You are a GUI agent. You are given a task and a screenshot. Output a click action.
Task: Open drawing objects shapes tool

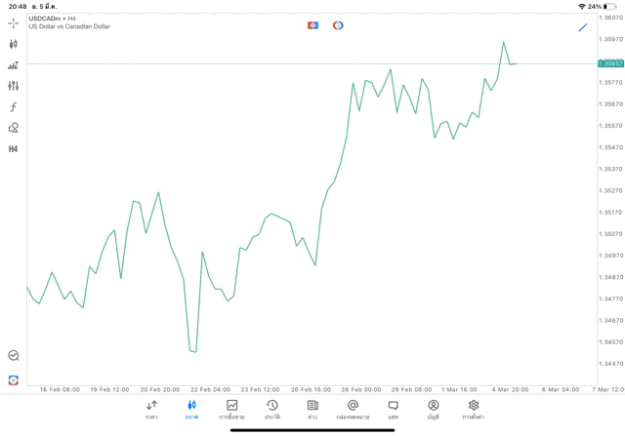click(x=13, y=128)
